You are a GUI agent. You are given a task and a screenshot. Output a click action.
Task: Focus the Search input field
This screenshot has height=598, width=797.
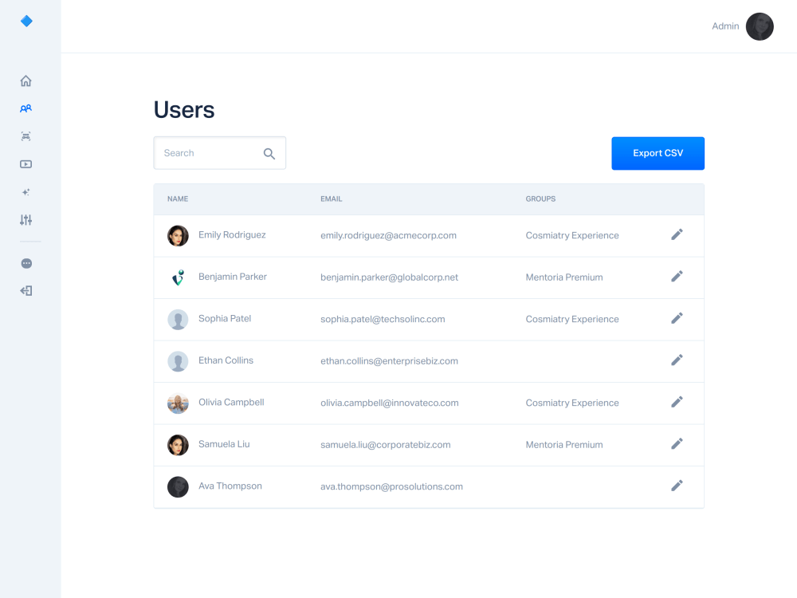tap(220, 153)
